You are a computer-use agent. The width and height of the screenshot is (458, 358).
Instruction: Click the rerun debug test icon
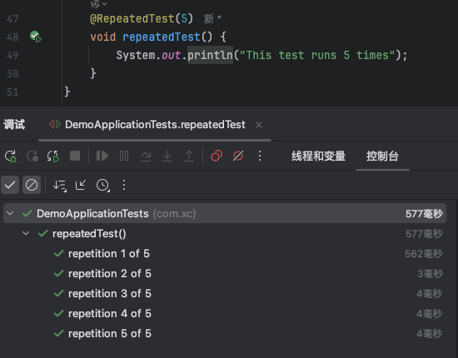click(x=11, y=156)
